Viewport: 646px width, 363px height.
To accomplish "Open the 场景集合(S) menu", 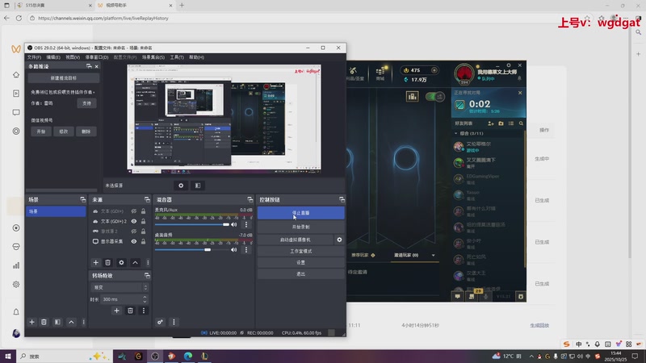I will click(x=153, y=57).
